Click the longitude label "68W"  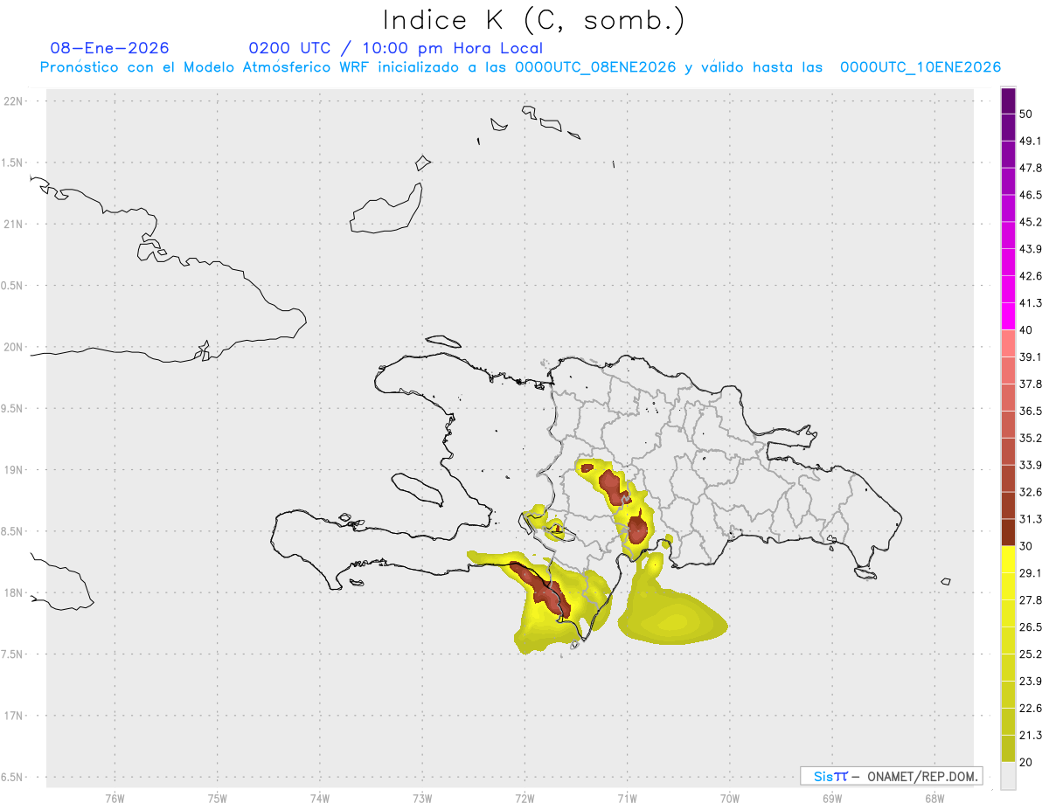pyautogui.click(x=934, y=799)
